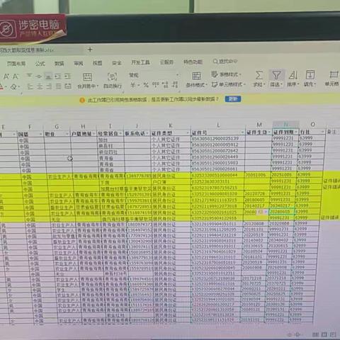Open the font color dropdown arrow
The image size is (340, 340).
(6, 87)
